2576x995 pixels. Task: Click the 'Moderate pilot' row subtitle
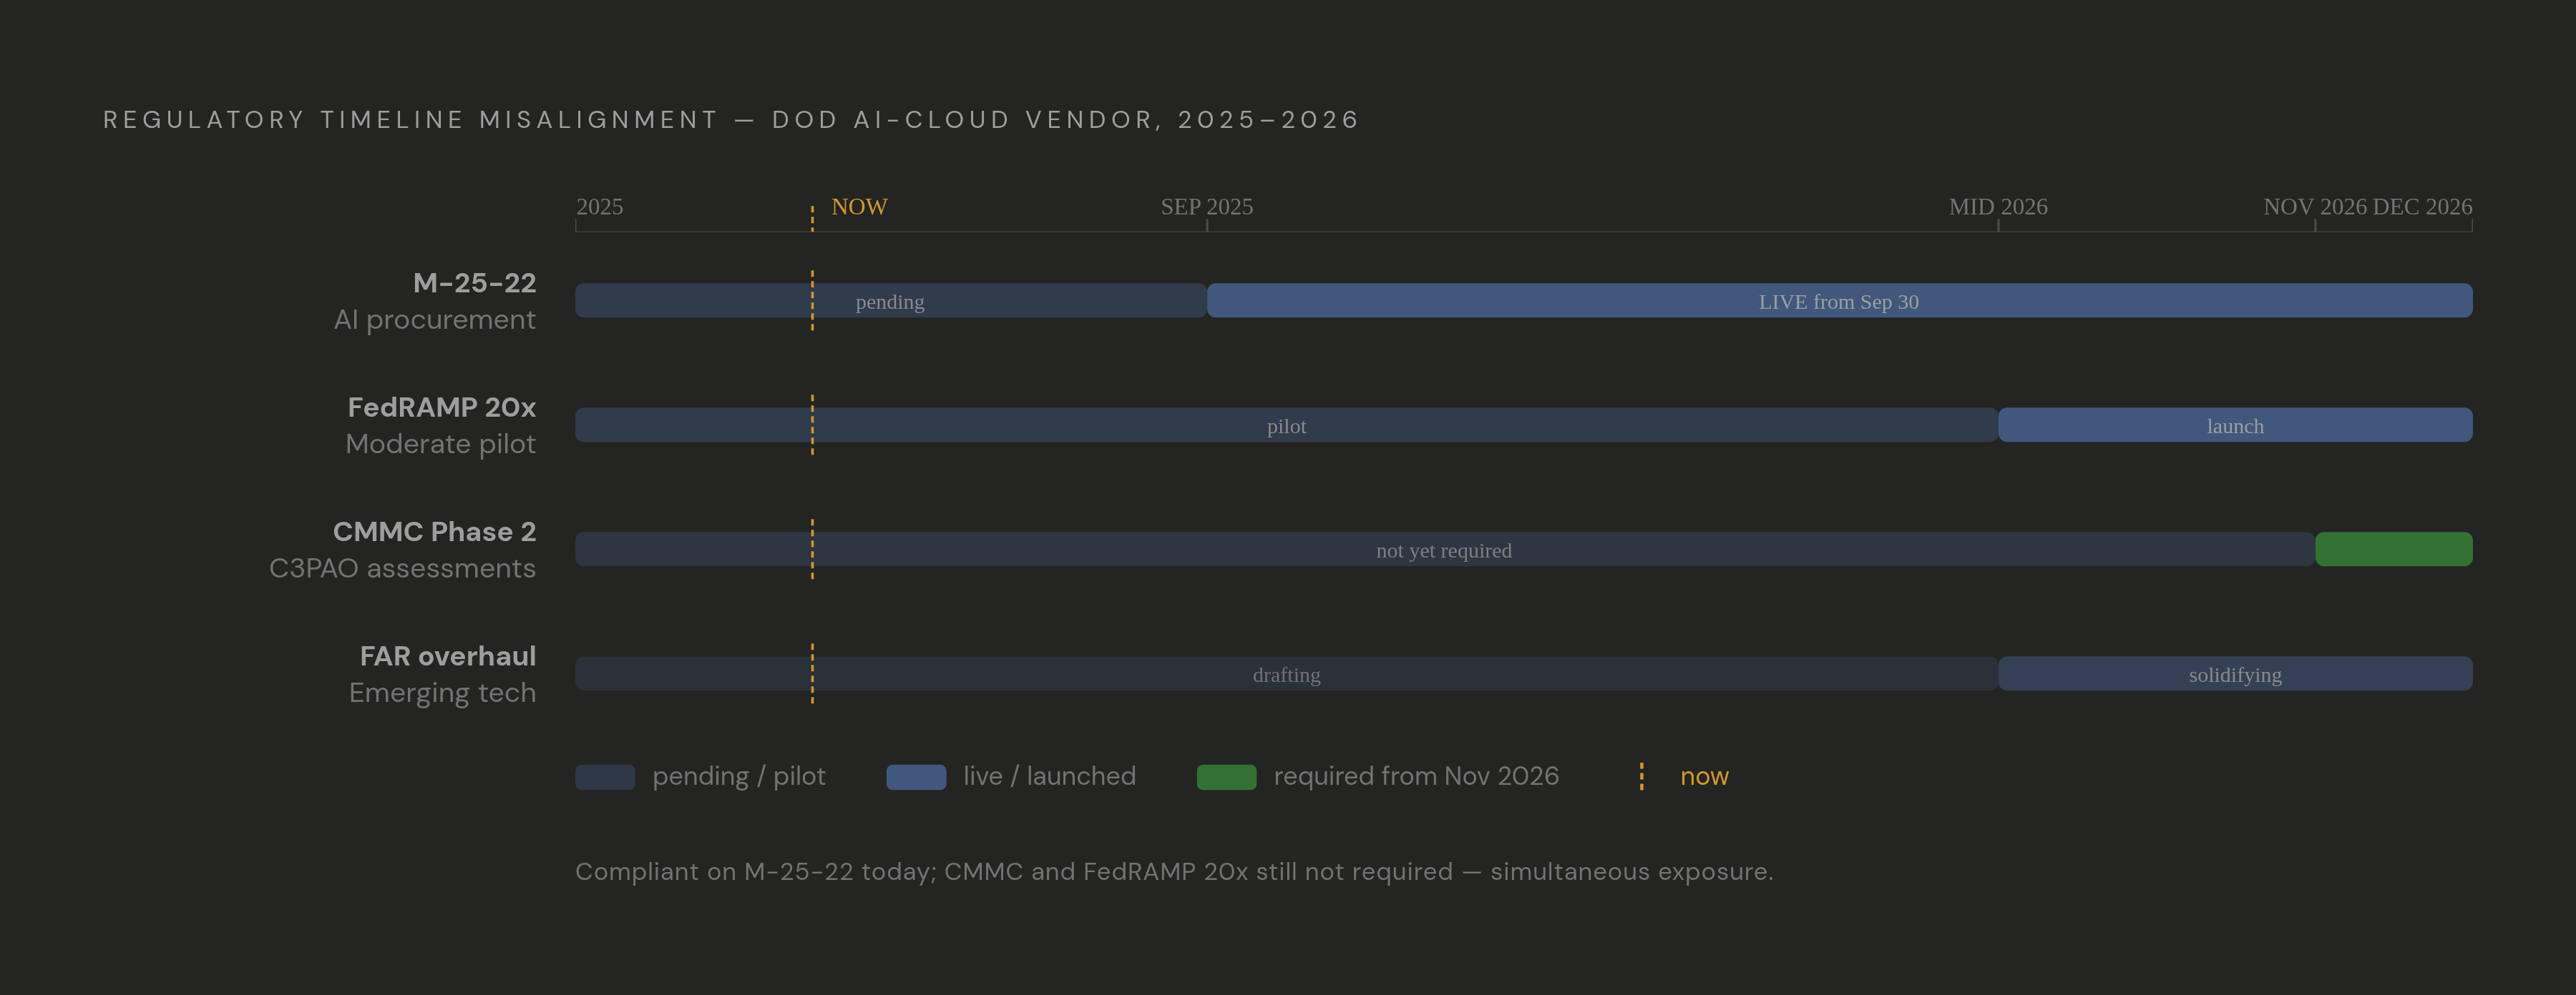440,444
